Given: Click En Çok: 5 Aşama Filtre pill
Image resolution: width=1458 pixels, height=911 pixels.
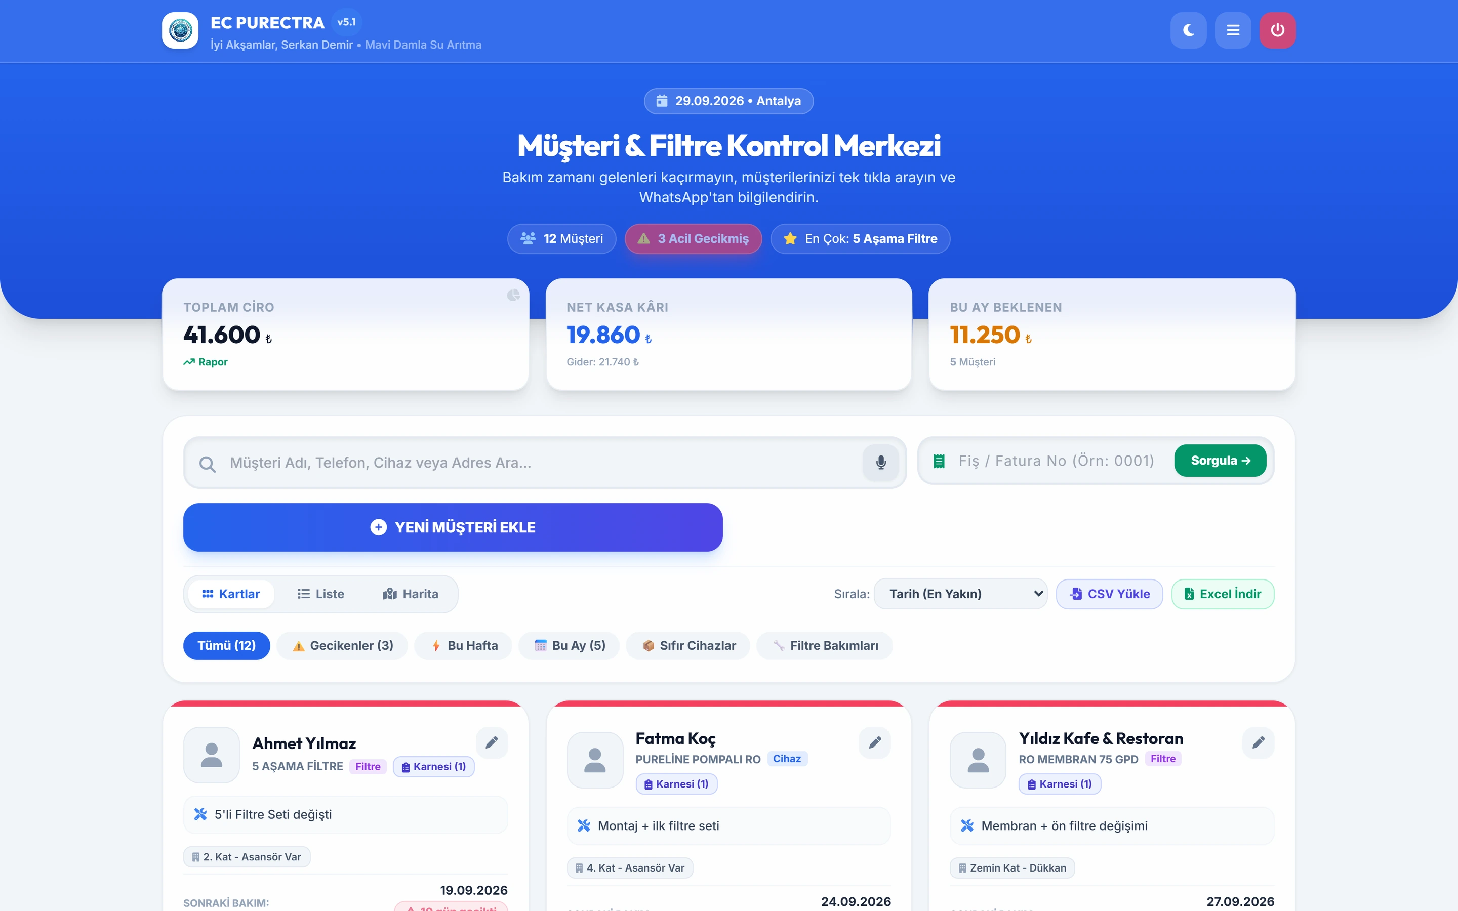Looking at the screenshot, I should click(x=860, y=239).
